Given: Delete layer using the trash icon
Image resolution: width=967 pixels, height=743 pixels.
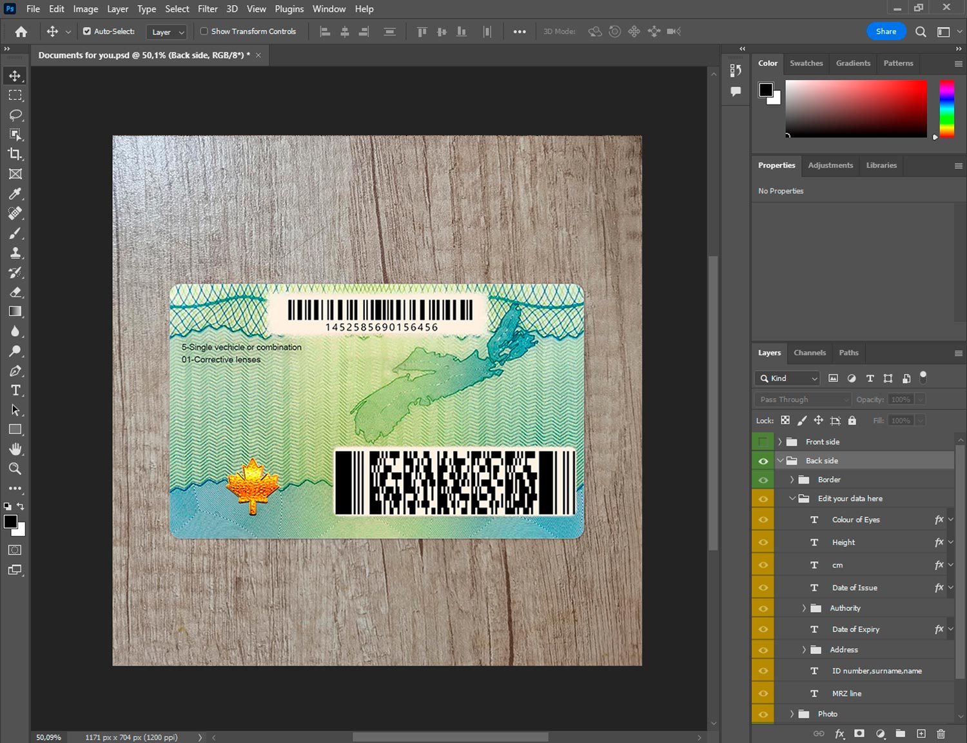Looking at the screenshot, I should 941,733.
